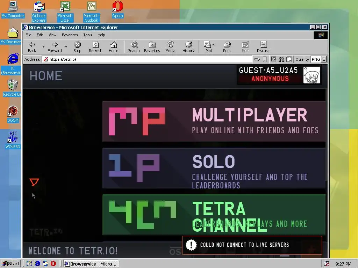Open the Edit menu
The image size is (358, 268).
point(40,35)
